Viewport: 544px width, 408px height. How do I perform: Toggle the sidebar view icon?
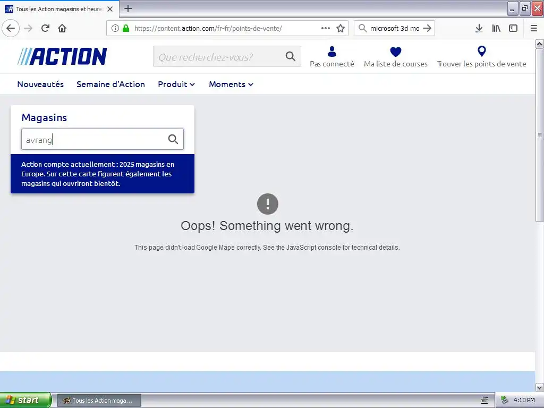click(x=513, y=28)
